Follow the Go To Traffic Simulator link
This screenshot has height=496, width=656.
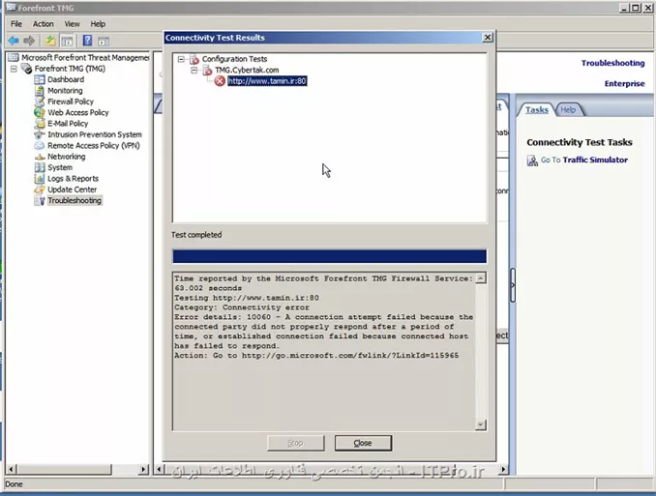point(584,160)
